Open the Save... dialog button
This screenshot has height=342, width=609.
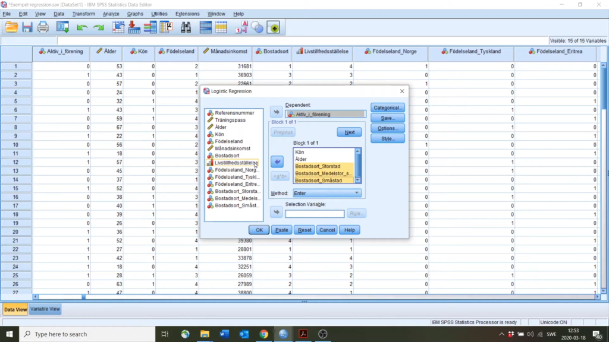click(x=388, y=118)
